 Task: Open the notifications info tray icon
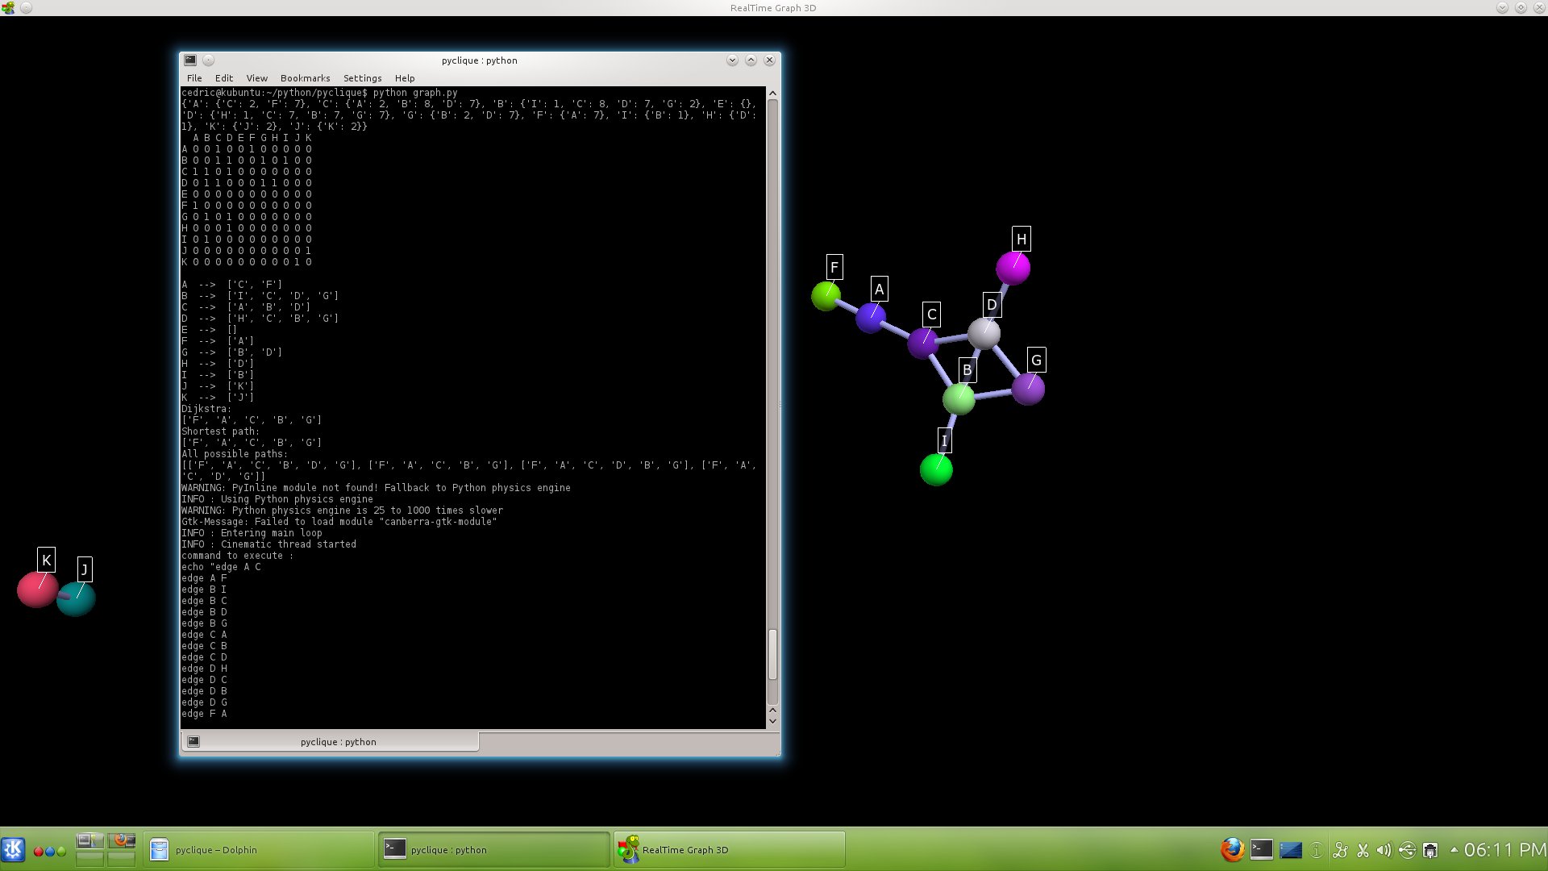pyautogui.click(x=1317, y=850)
